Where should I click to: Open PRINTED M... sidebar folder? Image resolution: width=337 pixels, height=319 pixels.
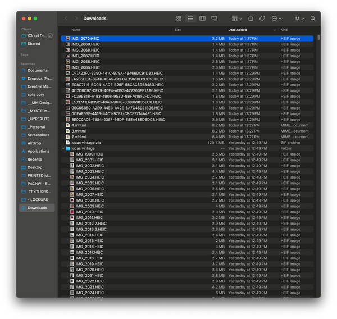click(x=36, y=175)
